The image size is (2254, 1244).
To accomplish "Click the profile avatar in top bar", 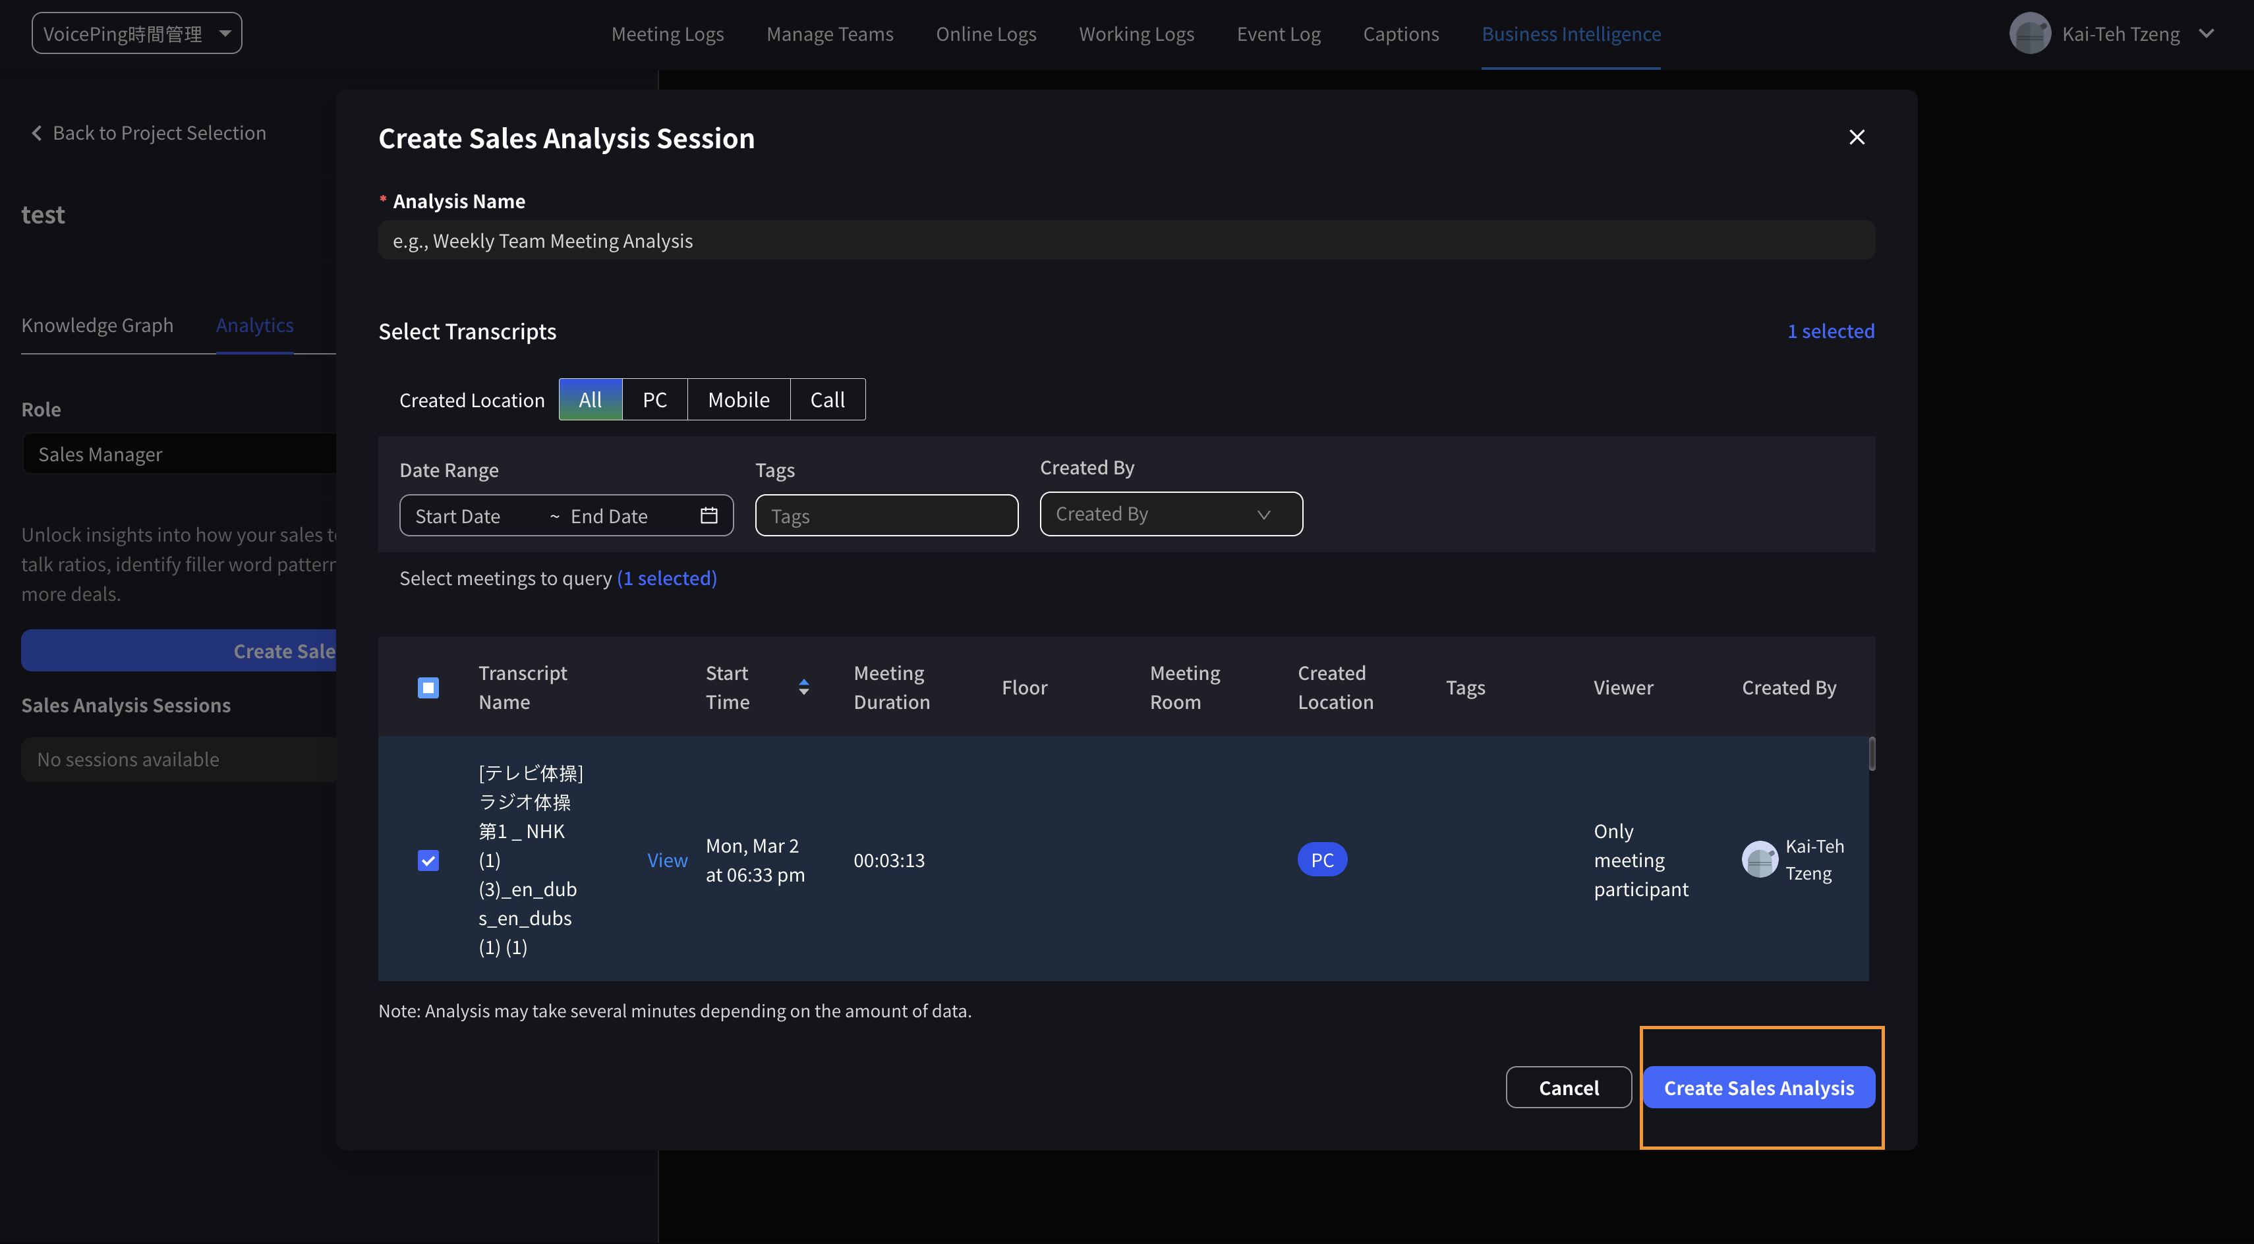I will click(x=2029, y=34).
